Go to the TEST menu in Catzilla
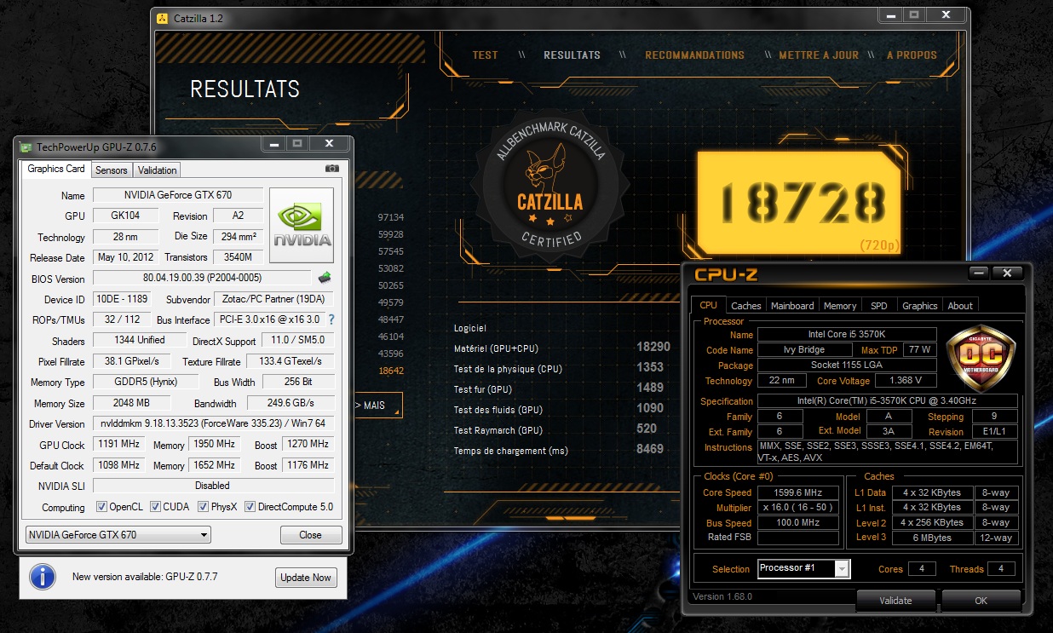The height and width of the screenshot is (633, 1053). click(486, 55)
